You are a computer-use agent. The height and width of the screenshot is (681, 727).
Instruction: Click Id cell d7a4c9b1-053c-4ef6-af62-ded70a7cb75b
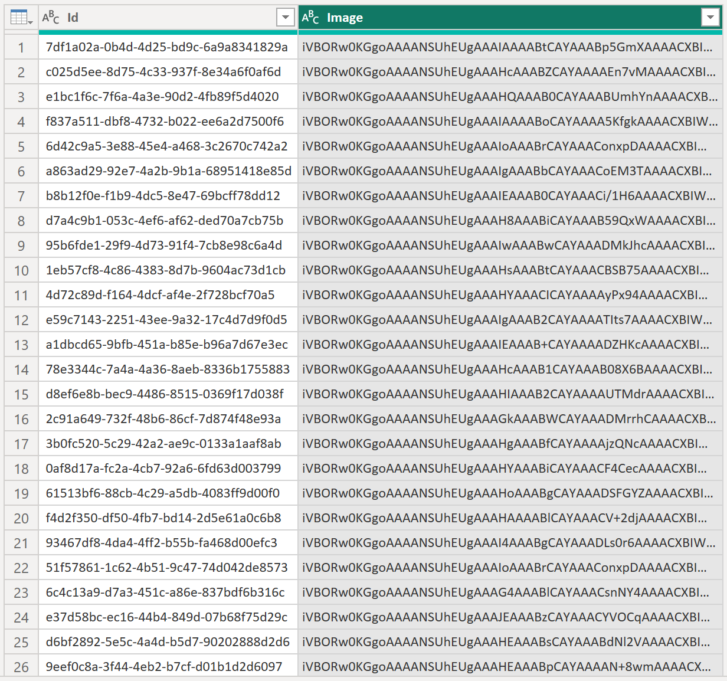click(168, 221)
